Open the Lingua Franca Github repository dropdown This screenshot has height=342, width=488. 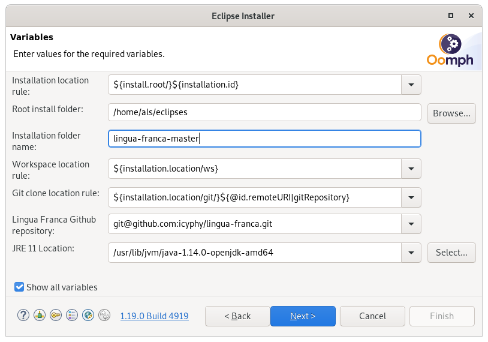click(x=411, y=224)
